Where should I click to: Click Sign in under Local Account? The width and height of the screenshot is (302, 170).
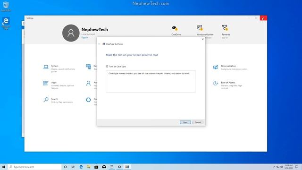[85, 38]
